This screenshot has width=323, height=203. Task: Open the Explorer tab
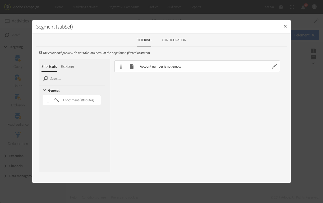click(67, 67)
